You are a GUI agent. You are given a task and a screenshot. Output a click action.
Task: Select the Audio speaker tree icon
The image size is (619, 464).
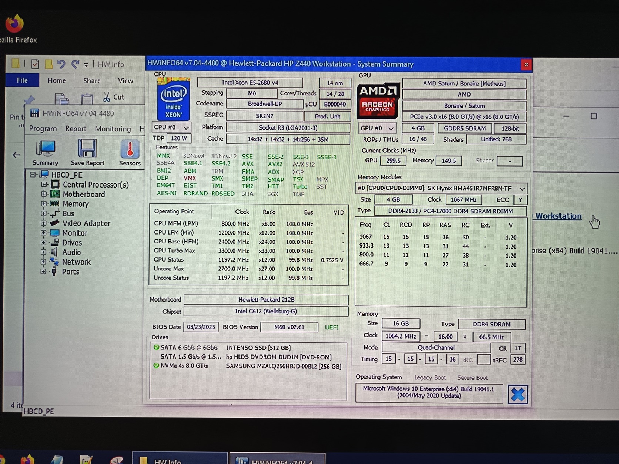(54, 252)
